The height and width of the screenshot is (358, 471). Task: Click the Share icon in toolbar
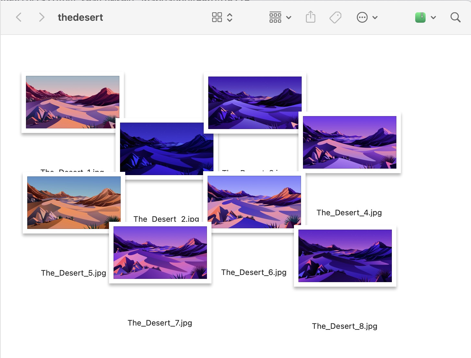(x=310, y=17)
